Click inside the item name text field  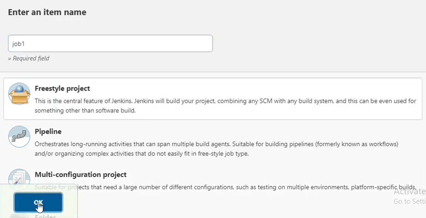[110, 43]
